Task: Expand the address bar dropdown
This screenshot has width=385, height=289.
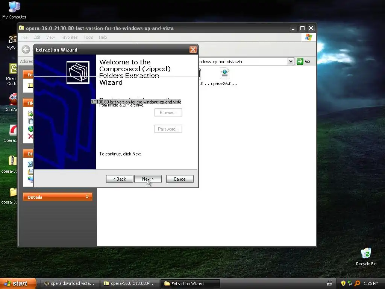Action: (291, 61)
